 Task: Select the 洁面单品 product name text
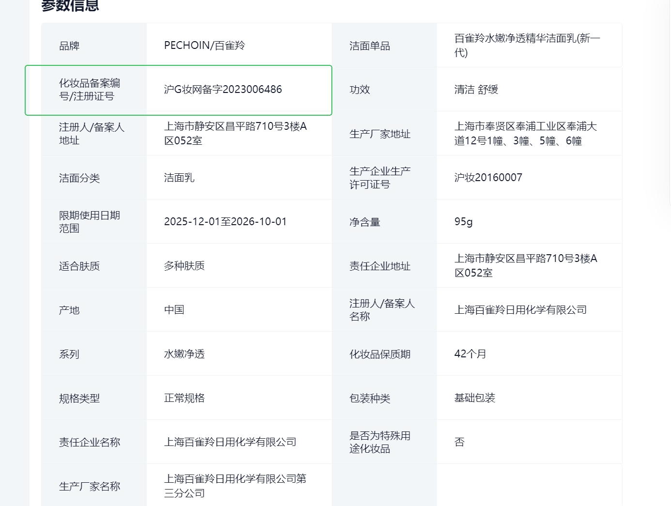coord(527,46)
